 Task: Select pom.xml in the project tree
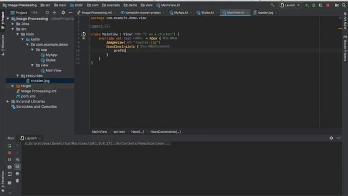pyautogui.click(x=28, y=96)
